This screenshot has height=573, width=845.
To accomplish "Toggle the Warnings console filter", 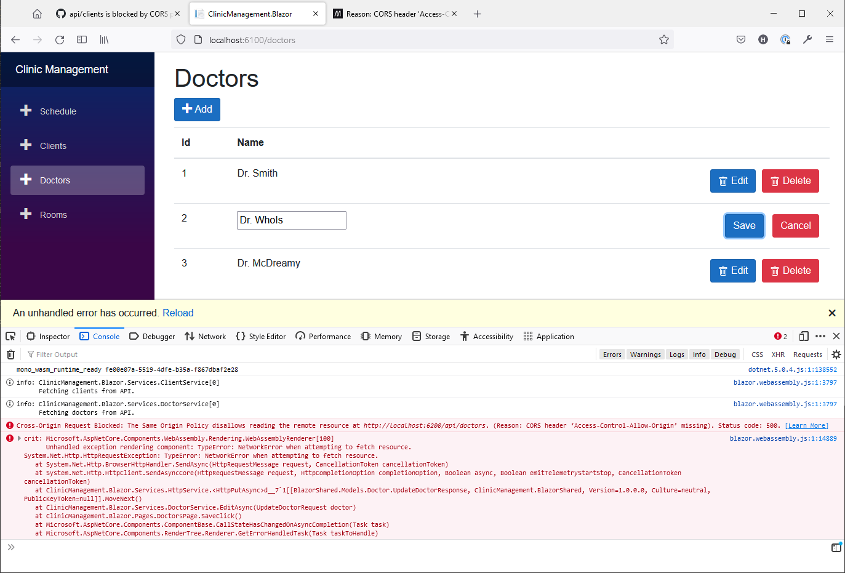I will 645,354.
